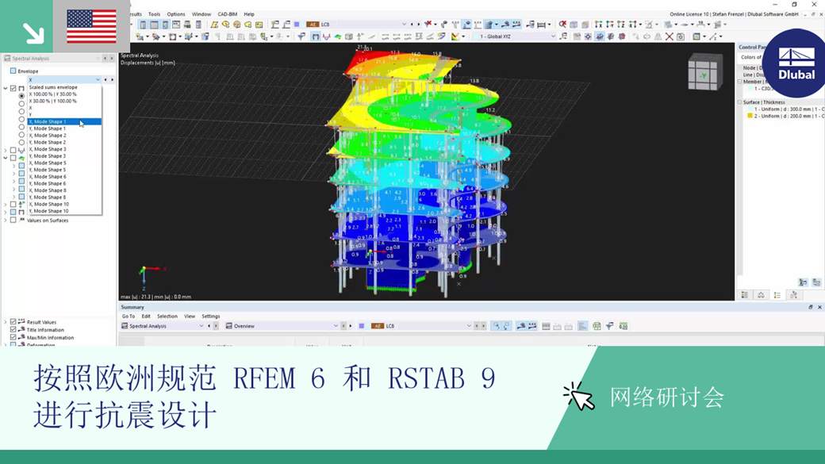
Task: Click the purple color square beside AE in toolbar
Action: click(297, 25)
